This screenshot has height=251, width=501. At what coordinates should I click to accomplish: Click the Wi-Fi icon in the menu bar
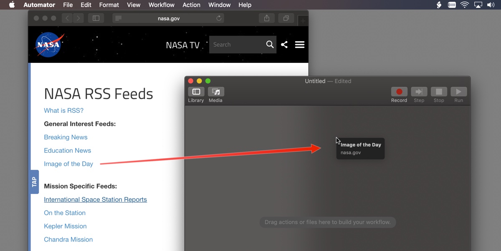point(464,5)
